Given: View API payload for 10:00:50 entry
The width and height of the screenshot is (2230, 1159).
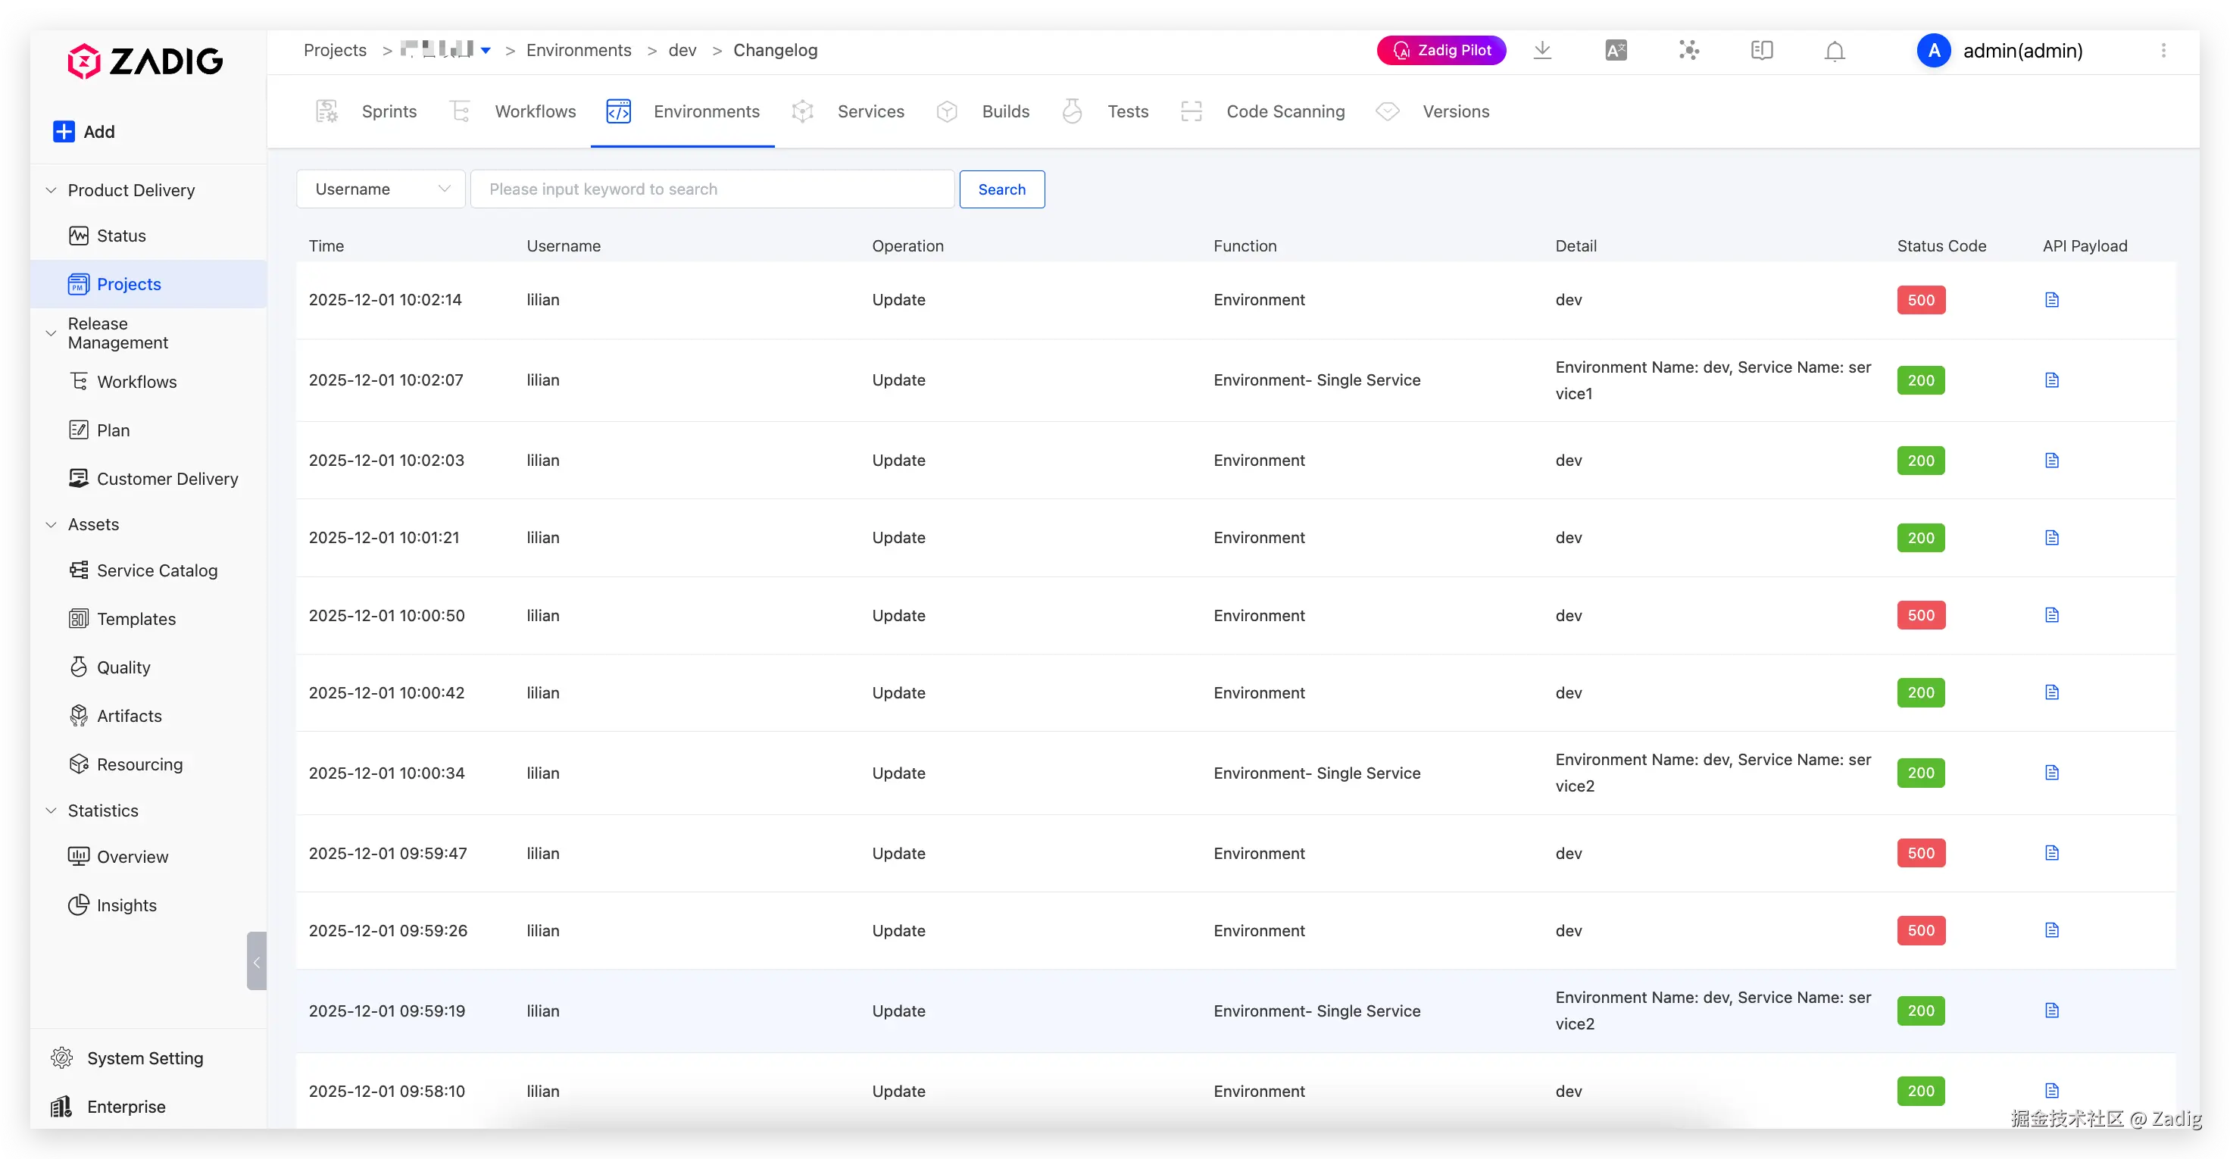Looking at the screenshot, I should pyautogui.click(x=2050, y=615).
